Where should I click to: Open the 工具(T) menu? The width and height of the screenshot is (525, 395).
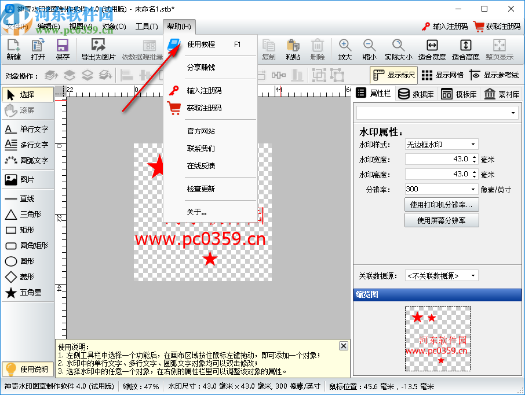tap(147, 26)
